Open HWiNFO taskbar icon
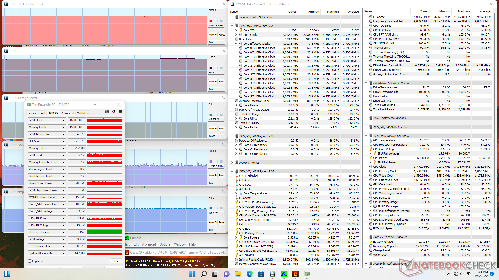 (272, 274)
